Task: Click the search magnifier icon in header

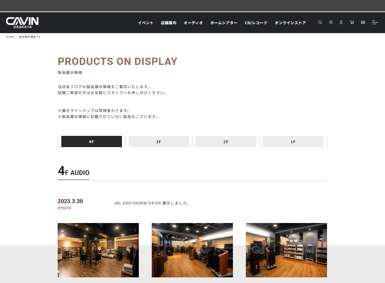Action: coord(320,23)
